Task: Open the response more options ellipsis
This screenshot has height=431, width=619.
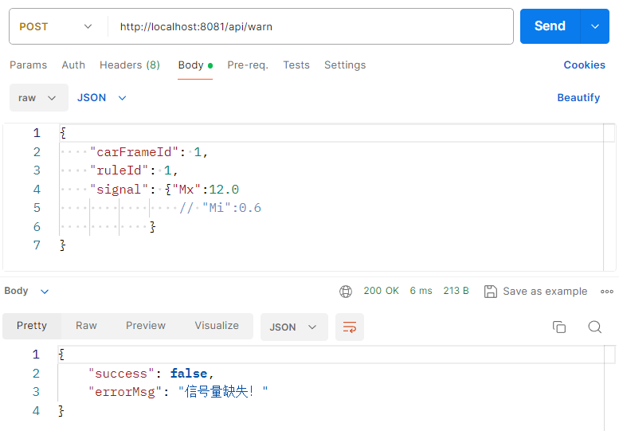Action: (607, 292)
